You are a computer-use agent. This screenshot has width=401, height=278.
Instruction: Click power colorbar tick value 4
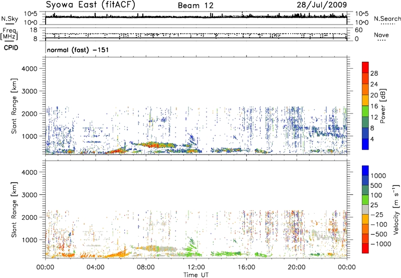coord(372,139)
